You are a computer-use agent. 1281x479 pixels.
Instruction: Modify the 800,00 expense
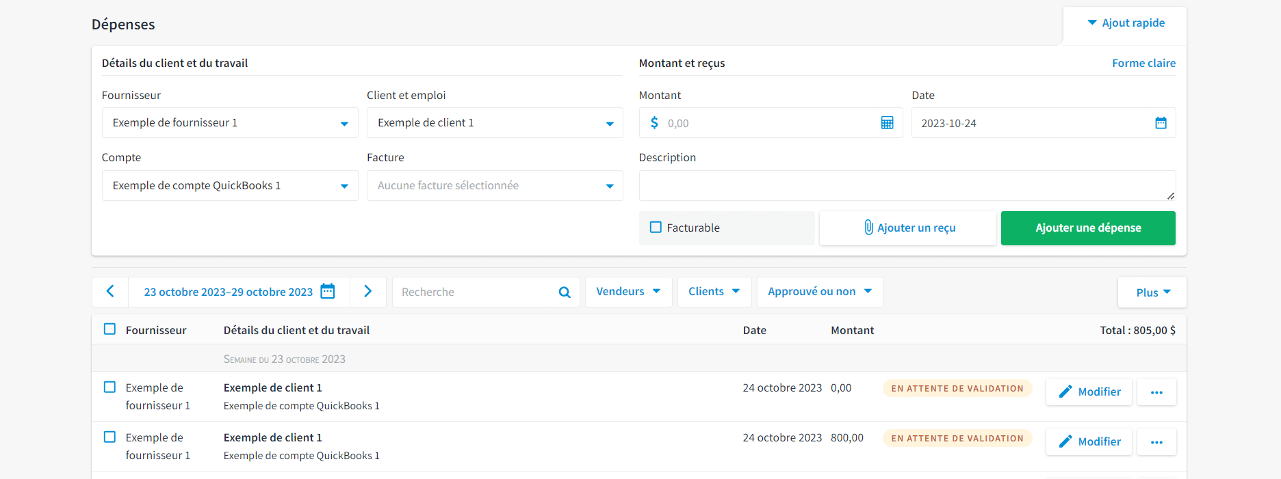point(1089,442)
